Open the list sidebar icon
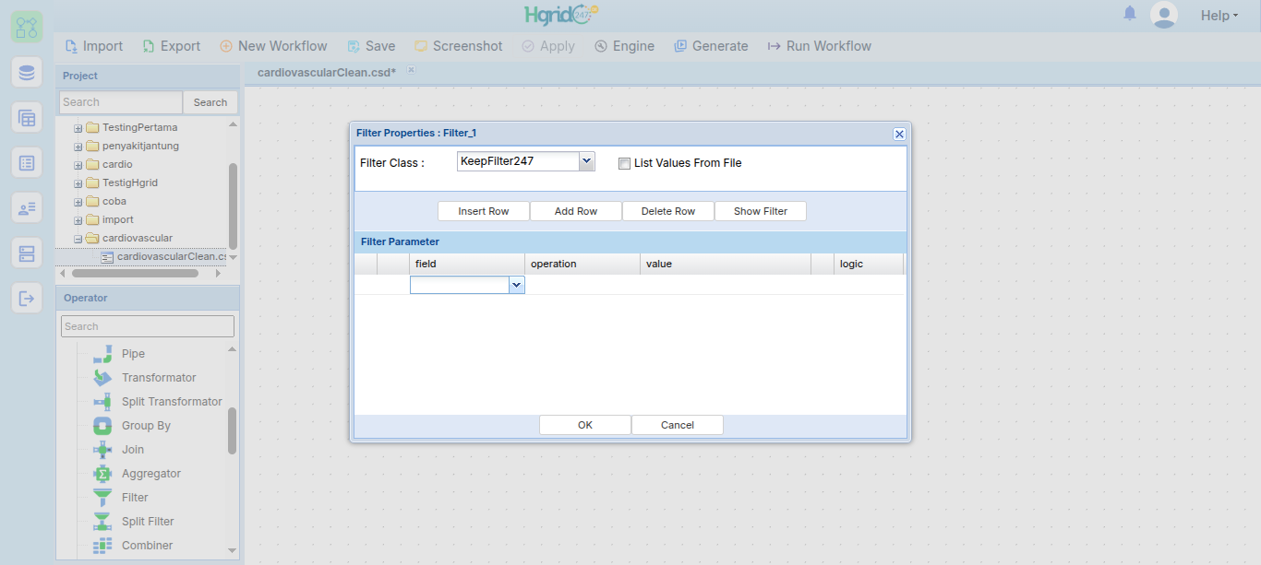Viewport: 1261px width, 565px height. point(26,163)
